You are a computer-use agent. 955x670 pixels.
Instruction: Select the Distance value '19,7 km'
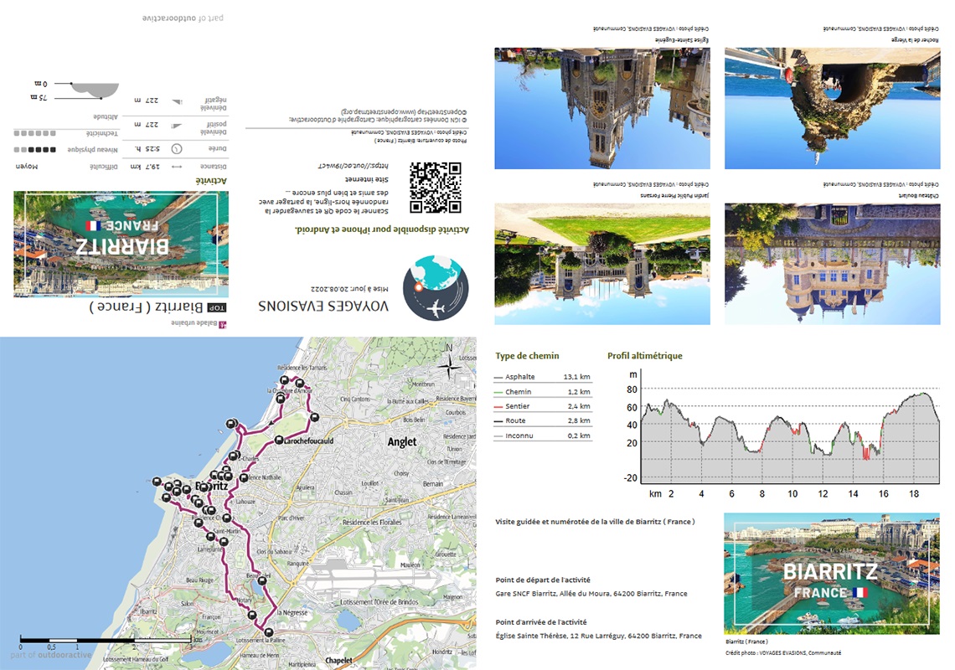145,167
